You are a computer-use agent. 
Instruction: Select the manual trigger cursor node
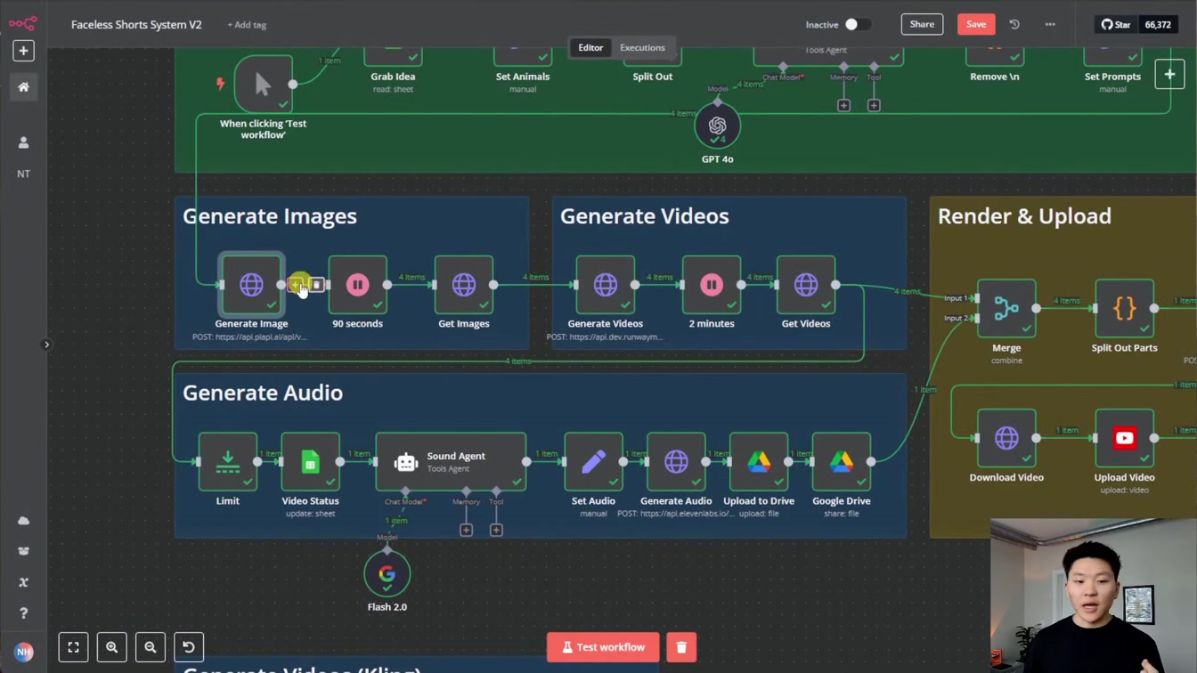tap(263, 85)
